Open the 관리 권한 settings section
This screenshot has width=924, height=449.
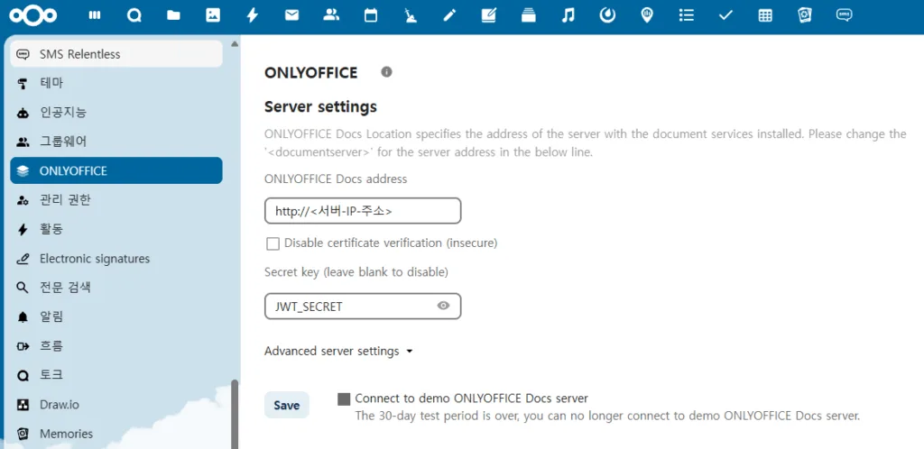pos(116,200)
